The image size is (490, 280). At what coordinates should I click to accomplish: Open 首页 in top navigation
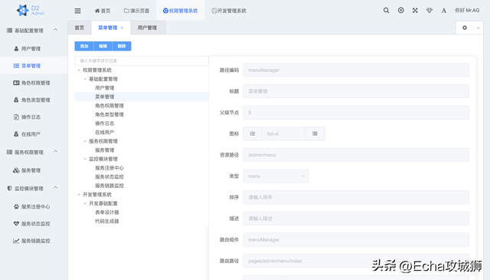[x=103, y=11]
